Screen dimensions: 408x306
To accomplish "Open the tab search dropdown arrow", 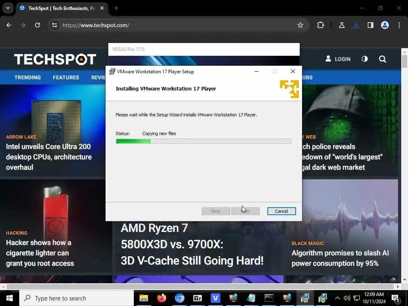I will coord(8,8).
